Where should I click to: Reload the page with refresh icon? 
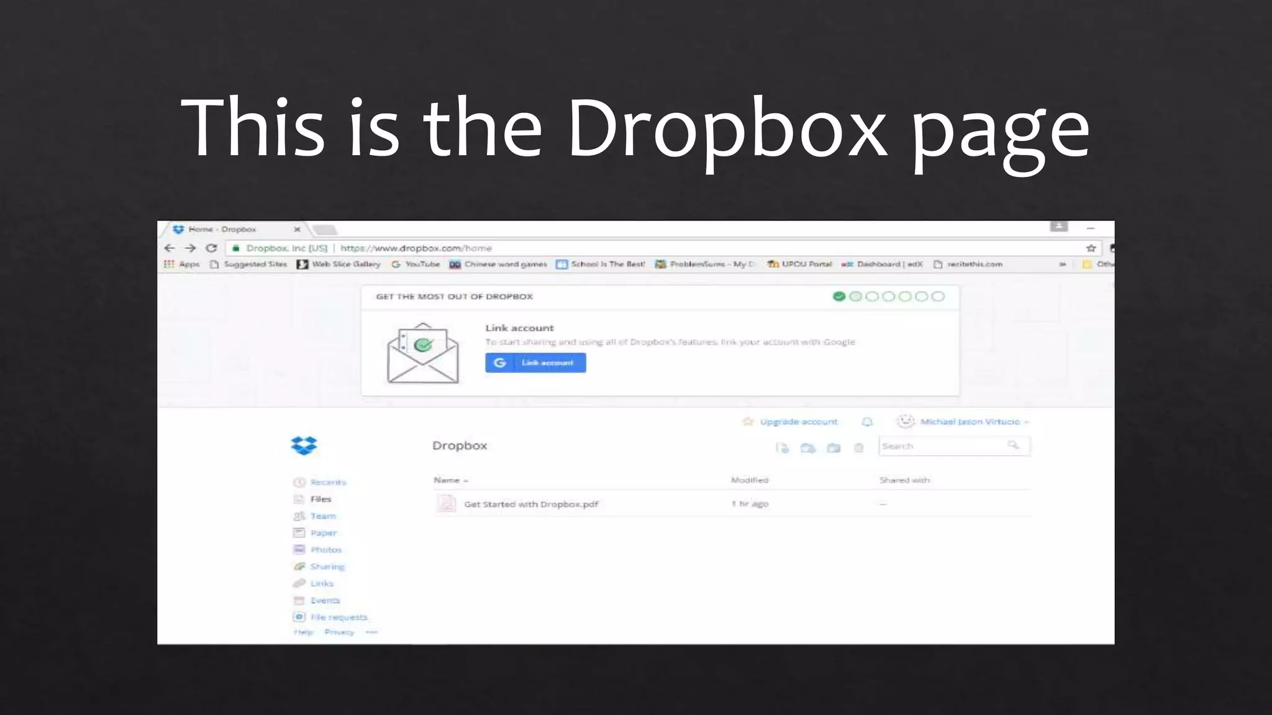[212, 248]
